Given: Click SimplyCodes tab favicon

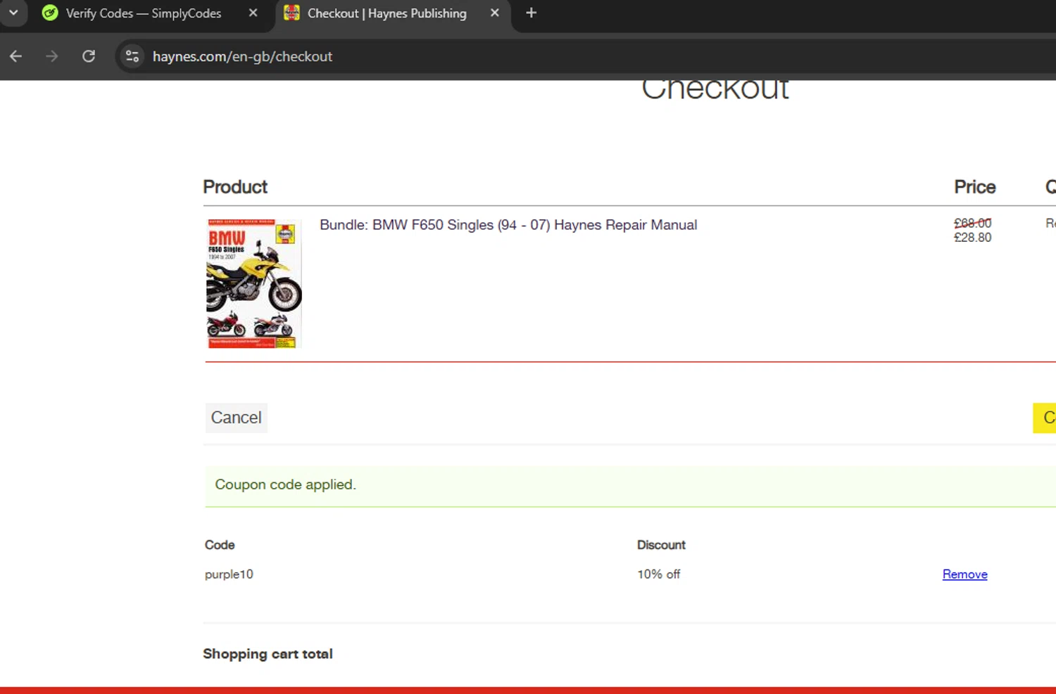Looking at the screenshot, I should point(50,13).
